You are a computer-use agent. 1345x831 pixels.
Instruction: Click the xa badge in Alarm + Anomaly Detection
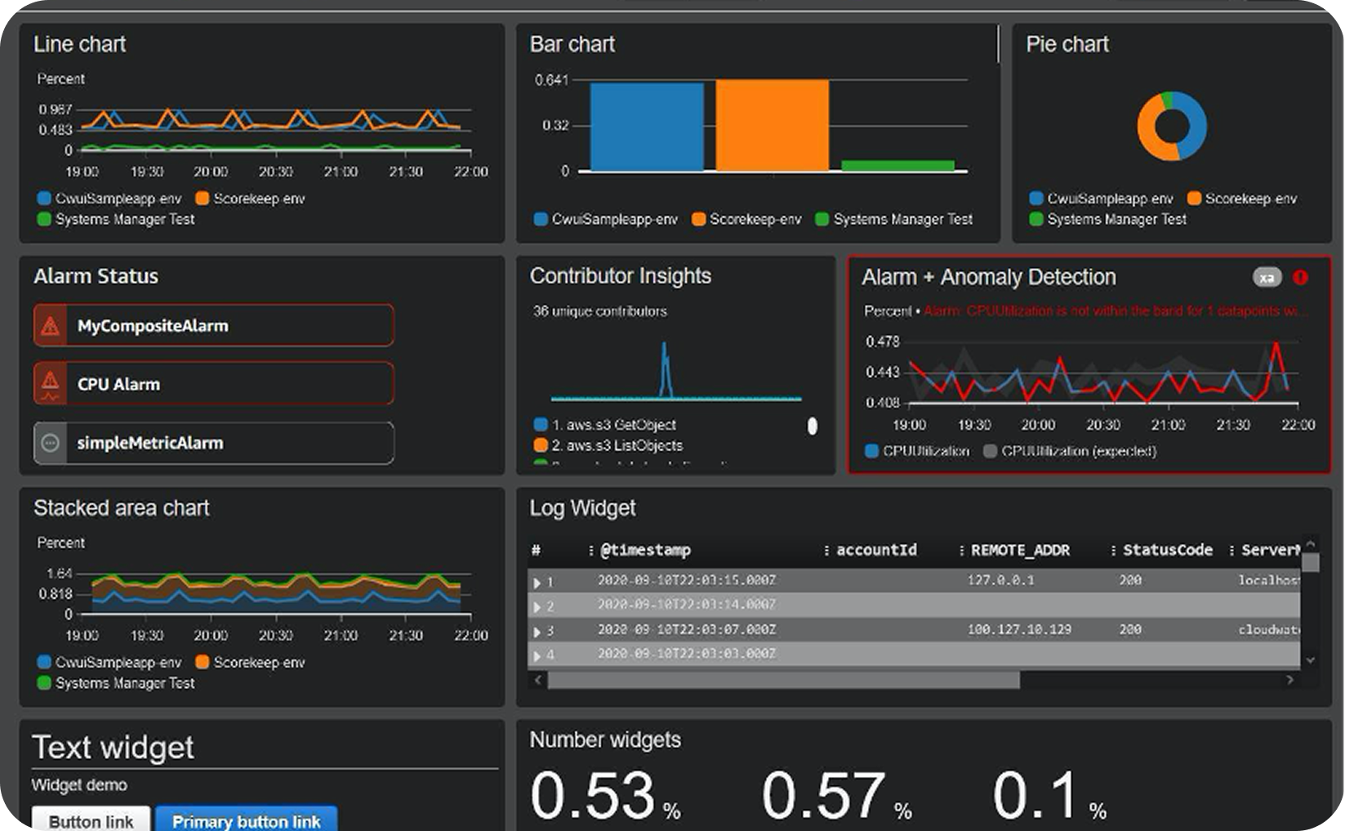point(1267,278)
